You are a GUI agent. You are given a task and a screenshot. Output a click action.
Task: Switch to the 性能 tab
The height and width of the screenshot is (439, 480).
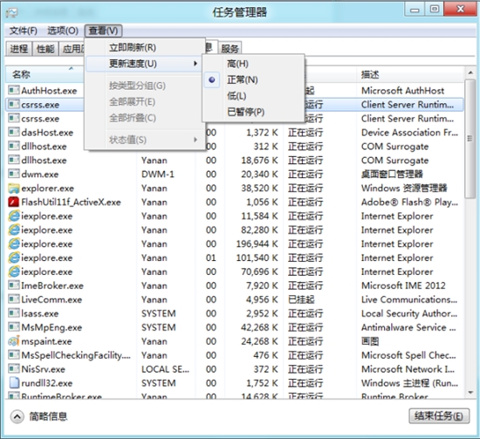point(45,49)
